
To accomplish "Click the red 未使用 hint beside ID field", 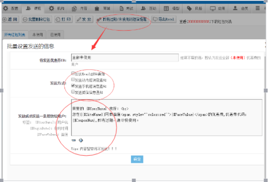I will click(238, 58).
